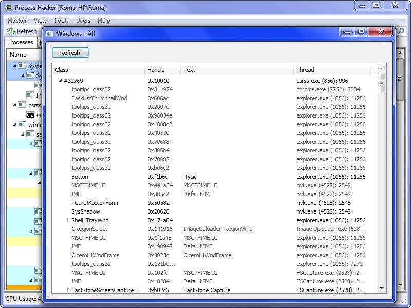This screenshot has width=411, height=308.
Task: Collapse the #32769 tree node
Action: point(60,81)
